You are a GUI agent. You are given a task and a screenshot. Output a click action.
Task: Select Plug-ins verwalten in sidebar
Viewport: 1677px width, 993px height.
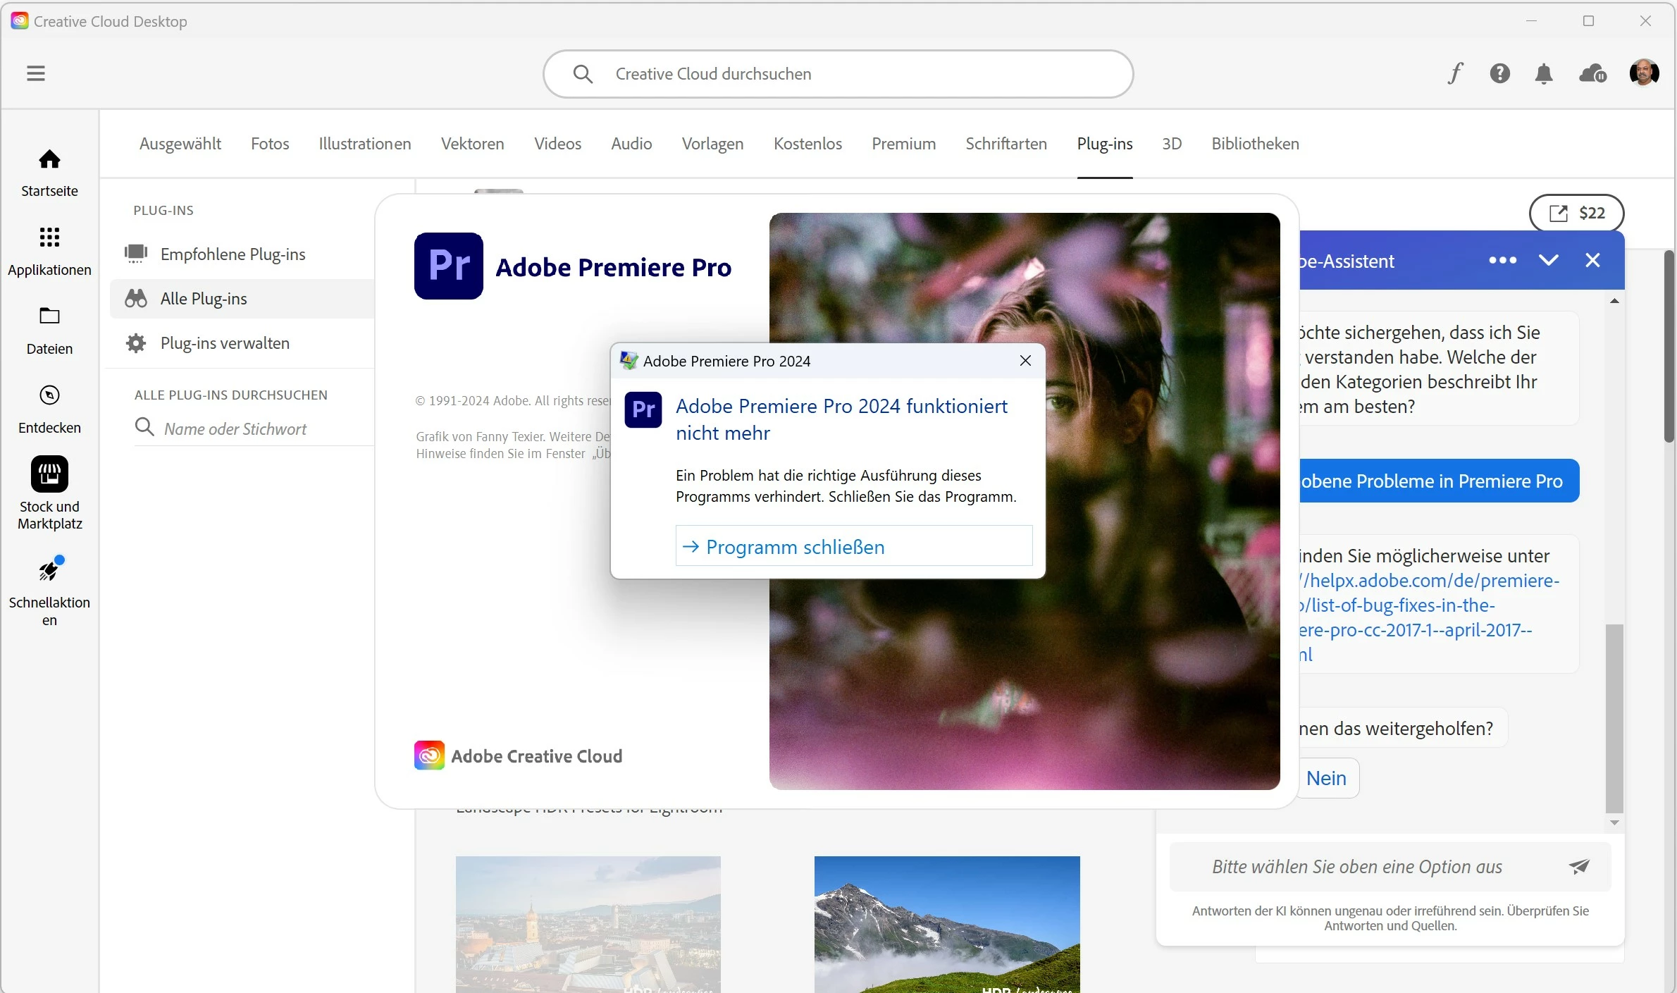(x=225, y=343)
